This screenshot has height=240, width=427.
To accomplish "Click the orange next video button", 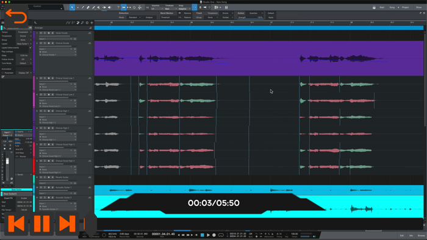I will [x=67, y=224].
